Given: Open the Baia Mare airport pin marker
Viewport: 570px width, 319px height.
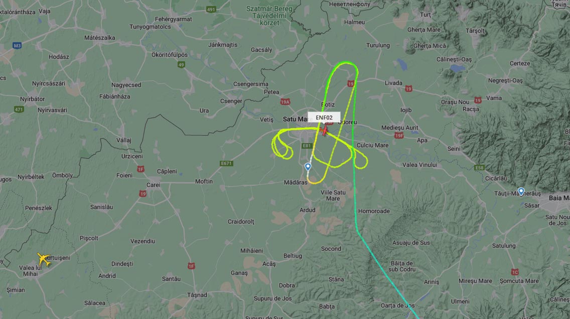Looking at the screenshot, I should (521, 191).
